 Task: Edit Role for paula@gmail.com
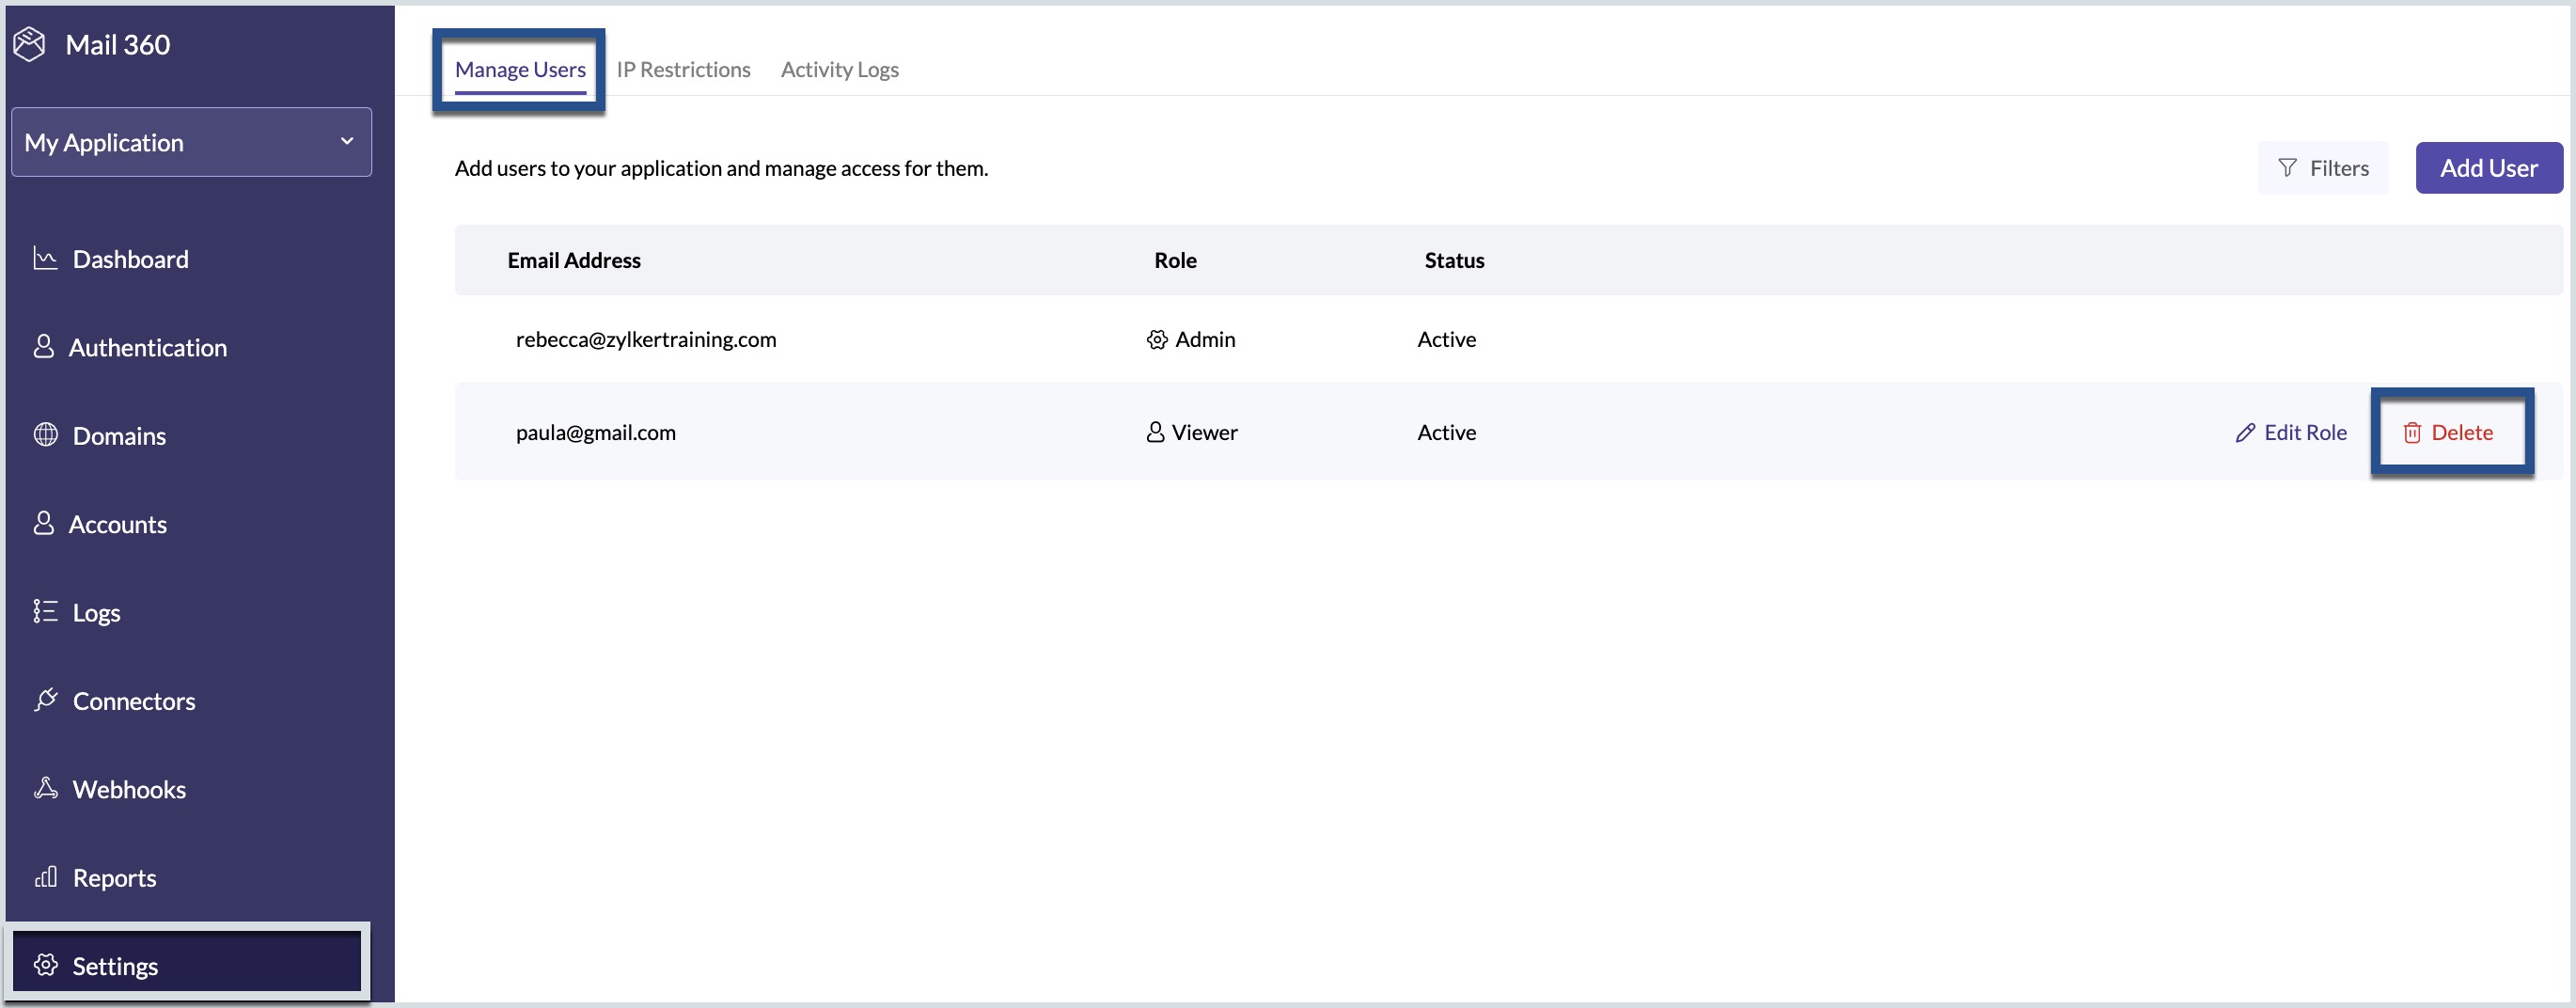coord(2291,432)
